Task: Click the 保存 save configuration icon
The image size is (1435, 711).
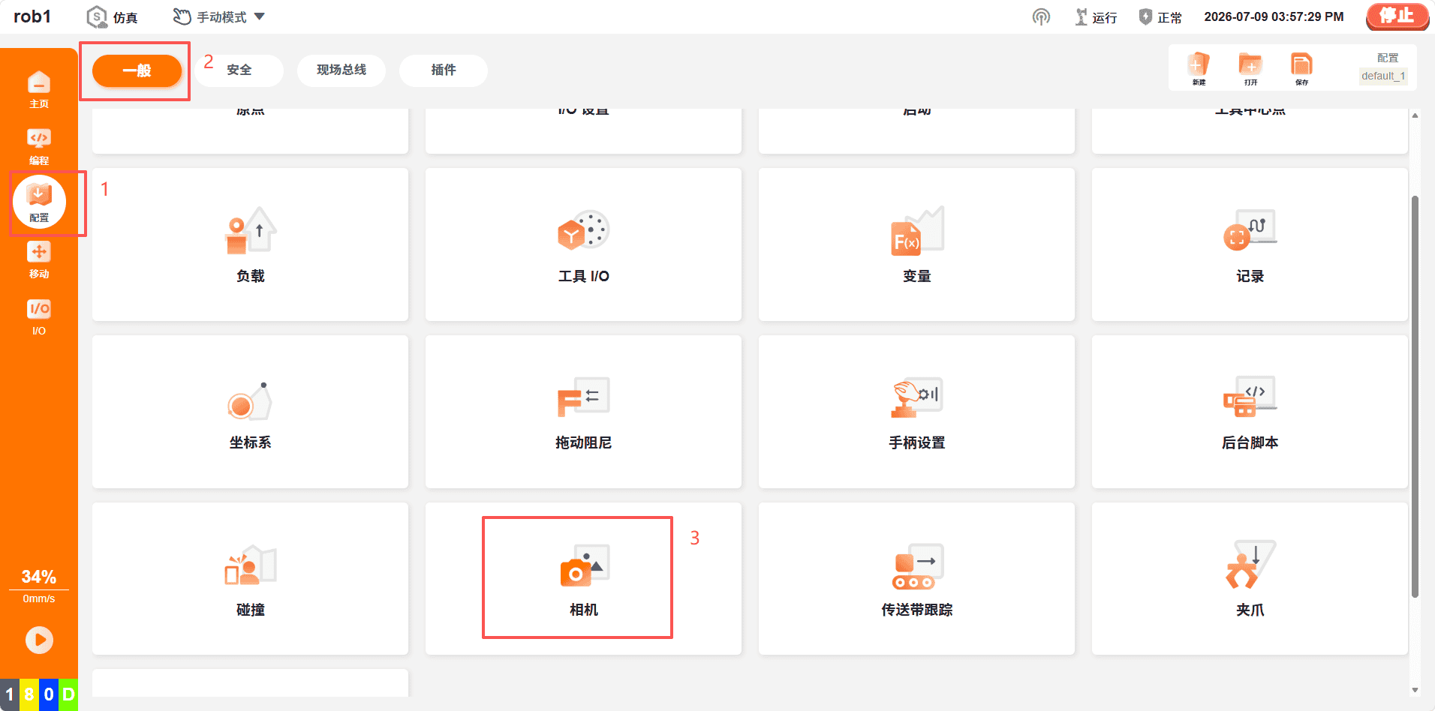Action: click(x=1301, y=69)
